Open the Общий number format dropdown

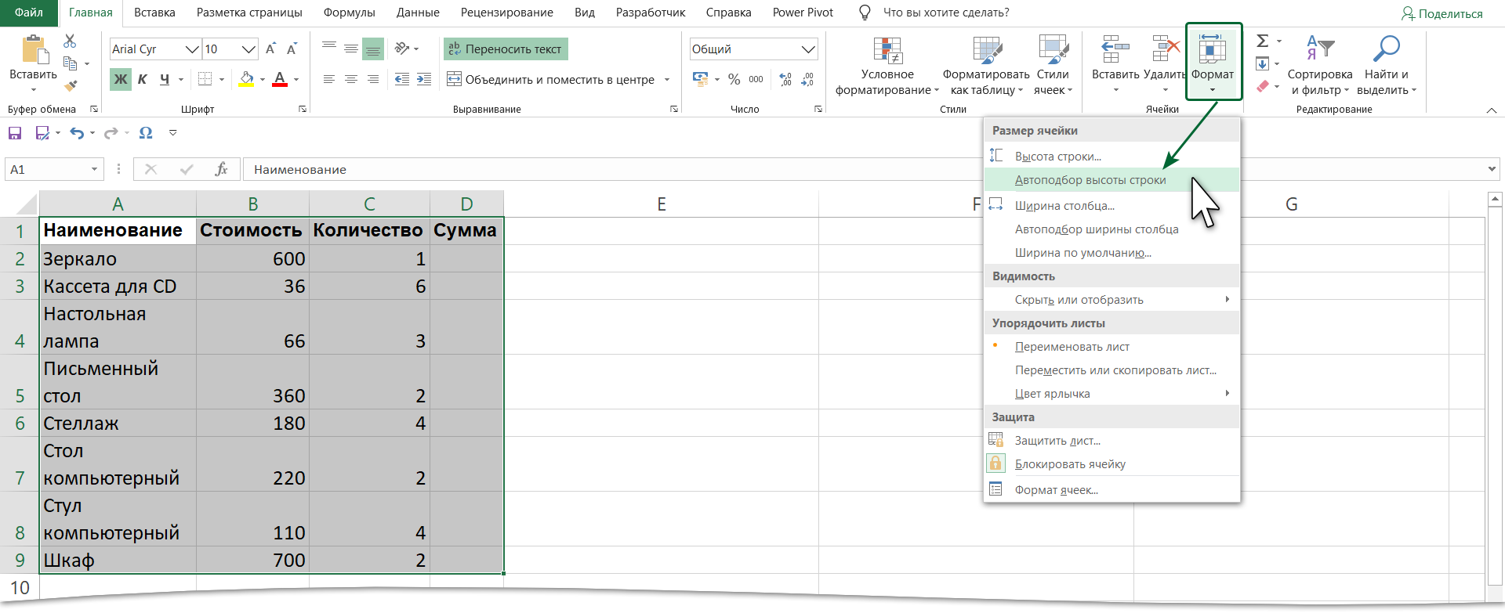[808, 49]
